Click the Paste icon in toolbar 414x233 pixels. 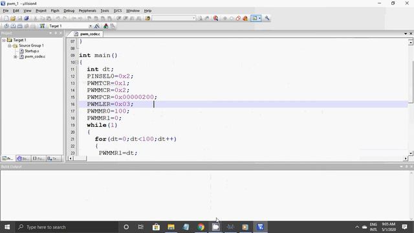pos(49,18)
